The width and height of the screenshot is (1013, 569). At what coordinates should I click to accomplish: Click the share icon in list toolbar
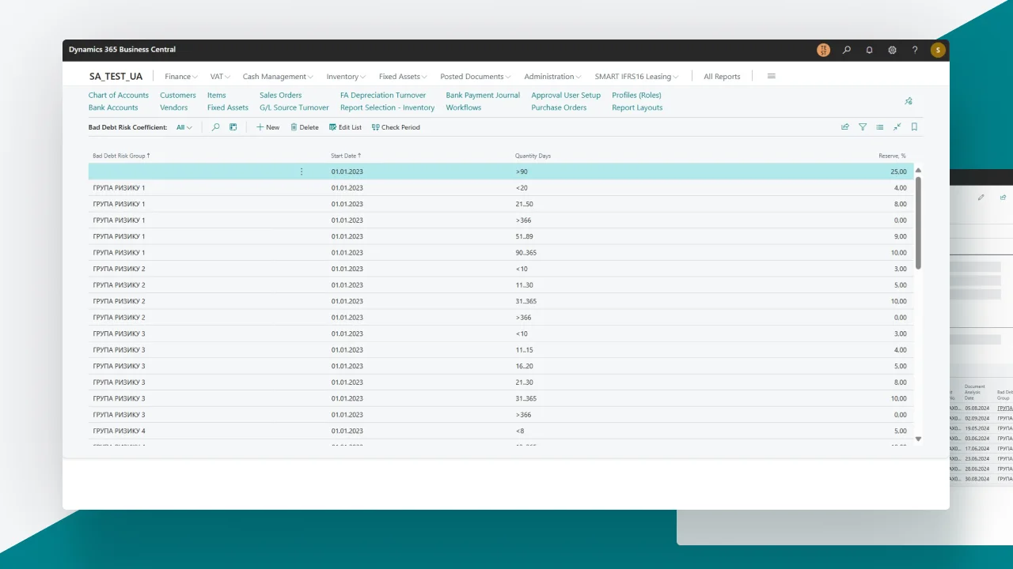(845, 126)
